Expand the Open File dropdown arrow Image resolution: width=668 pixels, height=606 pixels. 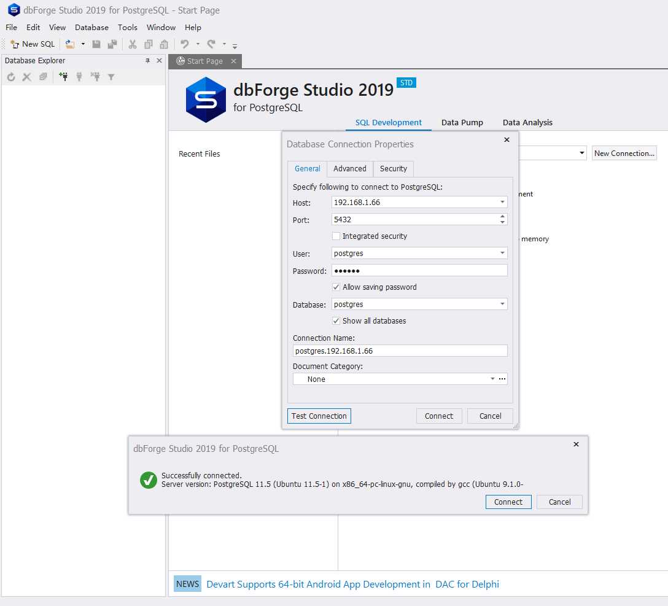(x=83, y=44)
